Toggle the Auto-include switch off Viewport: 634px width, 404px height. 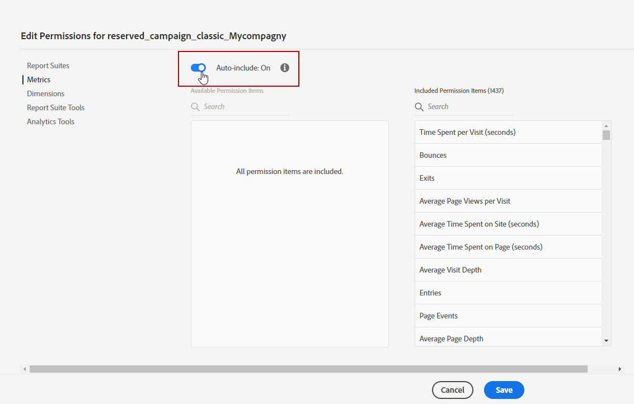198,68
